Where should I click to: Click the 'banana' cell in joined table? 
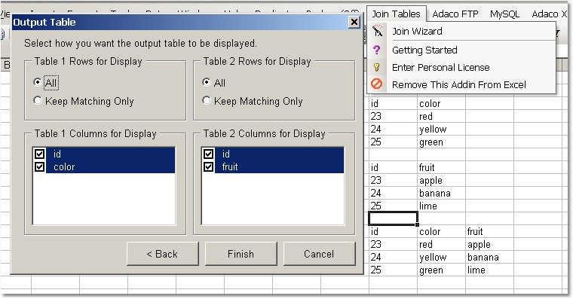point(489,257)
